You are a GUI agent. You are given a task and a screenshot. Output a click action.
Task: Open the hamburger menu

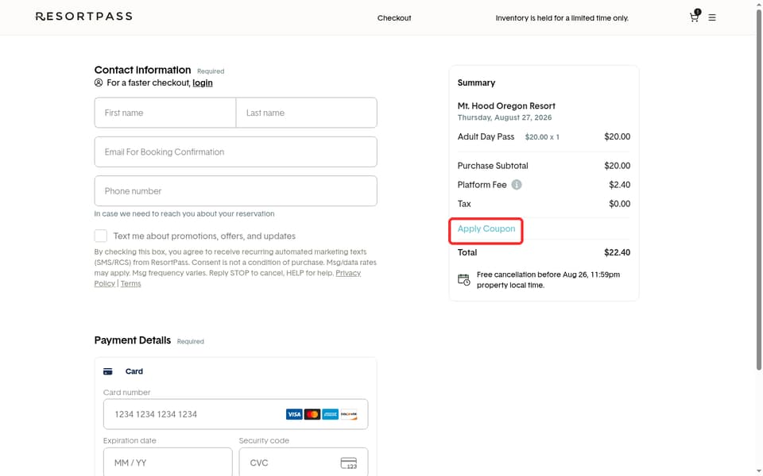712,17
